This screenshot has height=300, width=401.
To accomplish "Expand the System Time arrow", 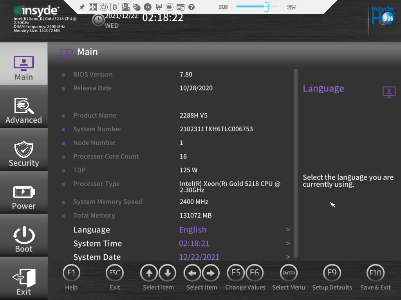I will [x=288, y=243].
